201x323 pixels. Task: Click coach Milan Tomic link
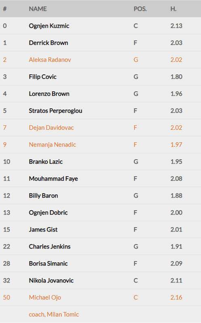click(x=54, y=315)
